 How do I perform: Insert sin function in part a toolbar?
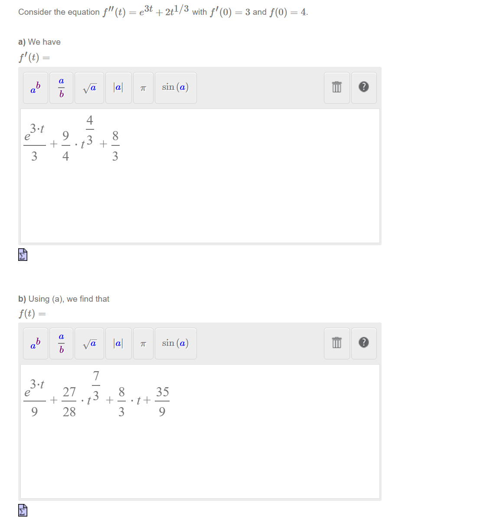tap(175, 88)
